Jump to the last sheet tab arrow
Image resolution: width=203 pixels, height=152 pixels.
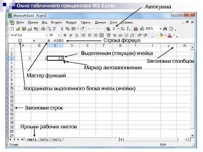[22, 140]
